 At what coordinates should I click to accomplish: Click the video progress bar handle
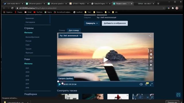(58, 81)
